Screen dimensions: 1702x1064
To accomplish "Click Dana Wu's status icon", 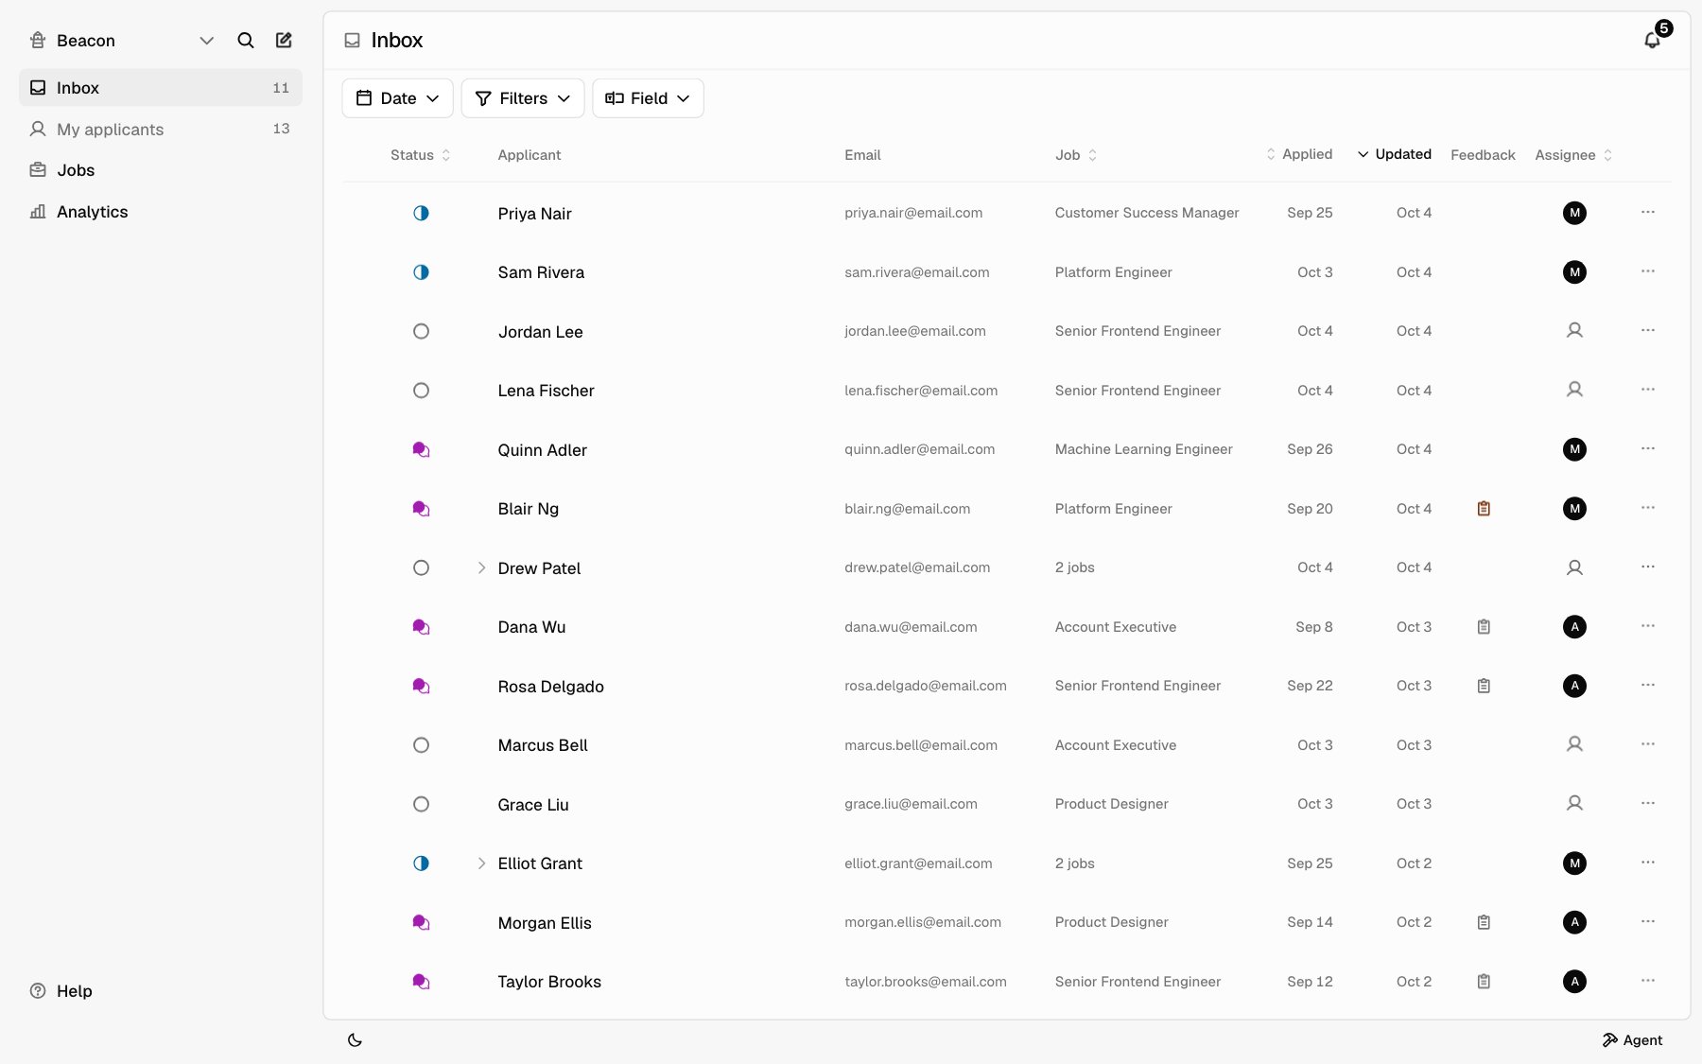I will click(421, 627).
